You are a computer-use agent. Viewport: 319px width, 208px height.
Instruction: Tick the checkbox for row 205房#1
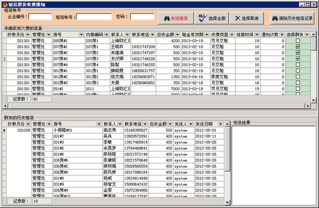click(x=298, y=41)
